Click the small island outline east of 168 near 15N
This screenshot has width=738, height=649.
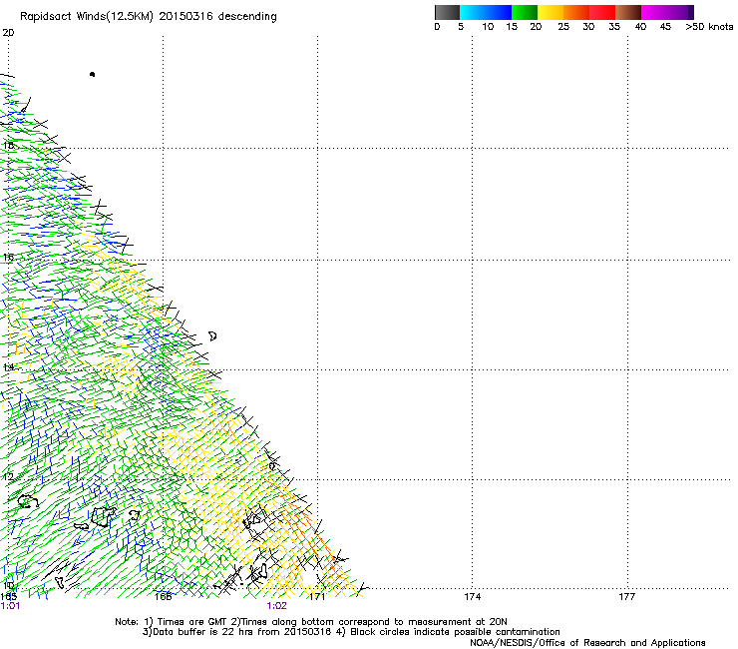pyautogui.click(x=212, y=336)
